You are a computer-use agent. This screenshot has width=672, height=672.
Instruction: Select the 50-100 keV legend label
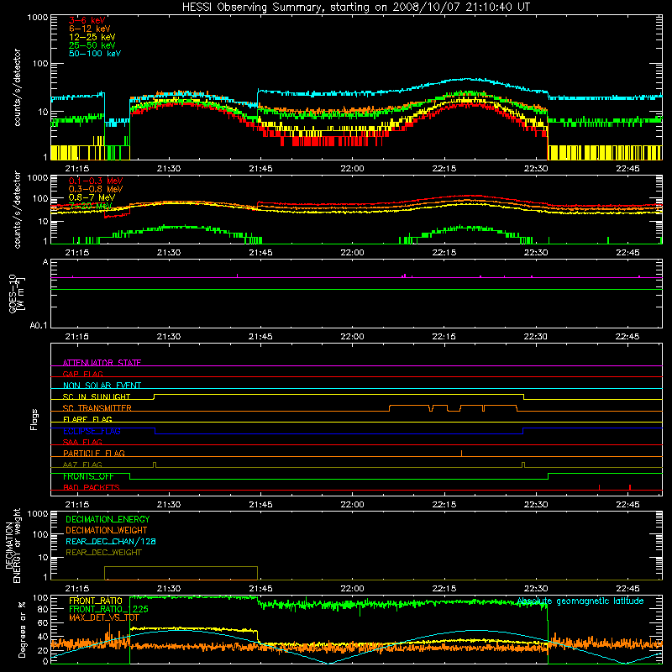click(x=95, y=54)
